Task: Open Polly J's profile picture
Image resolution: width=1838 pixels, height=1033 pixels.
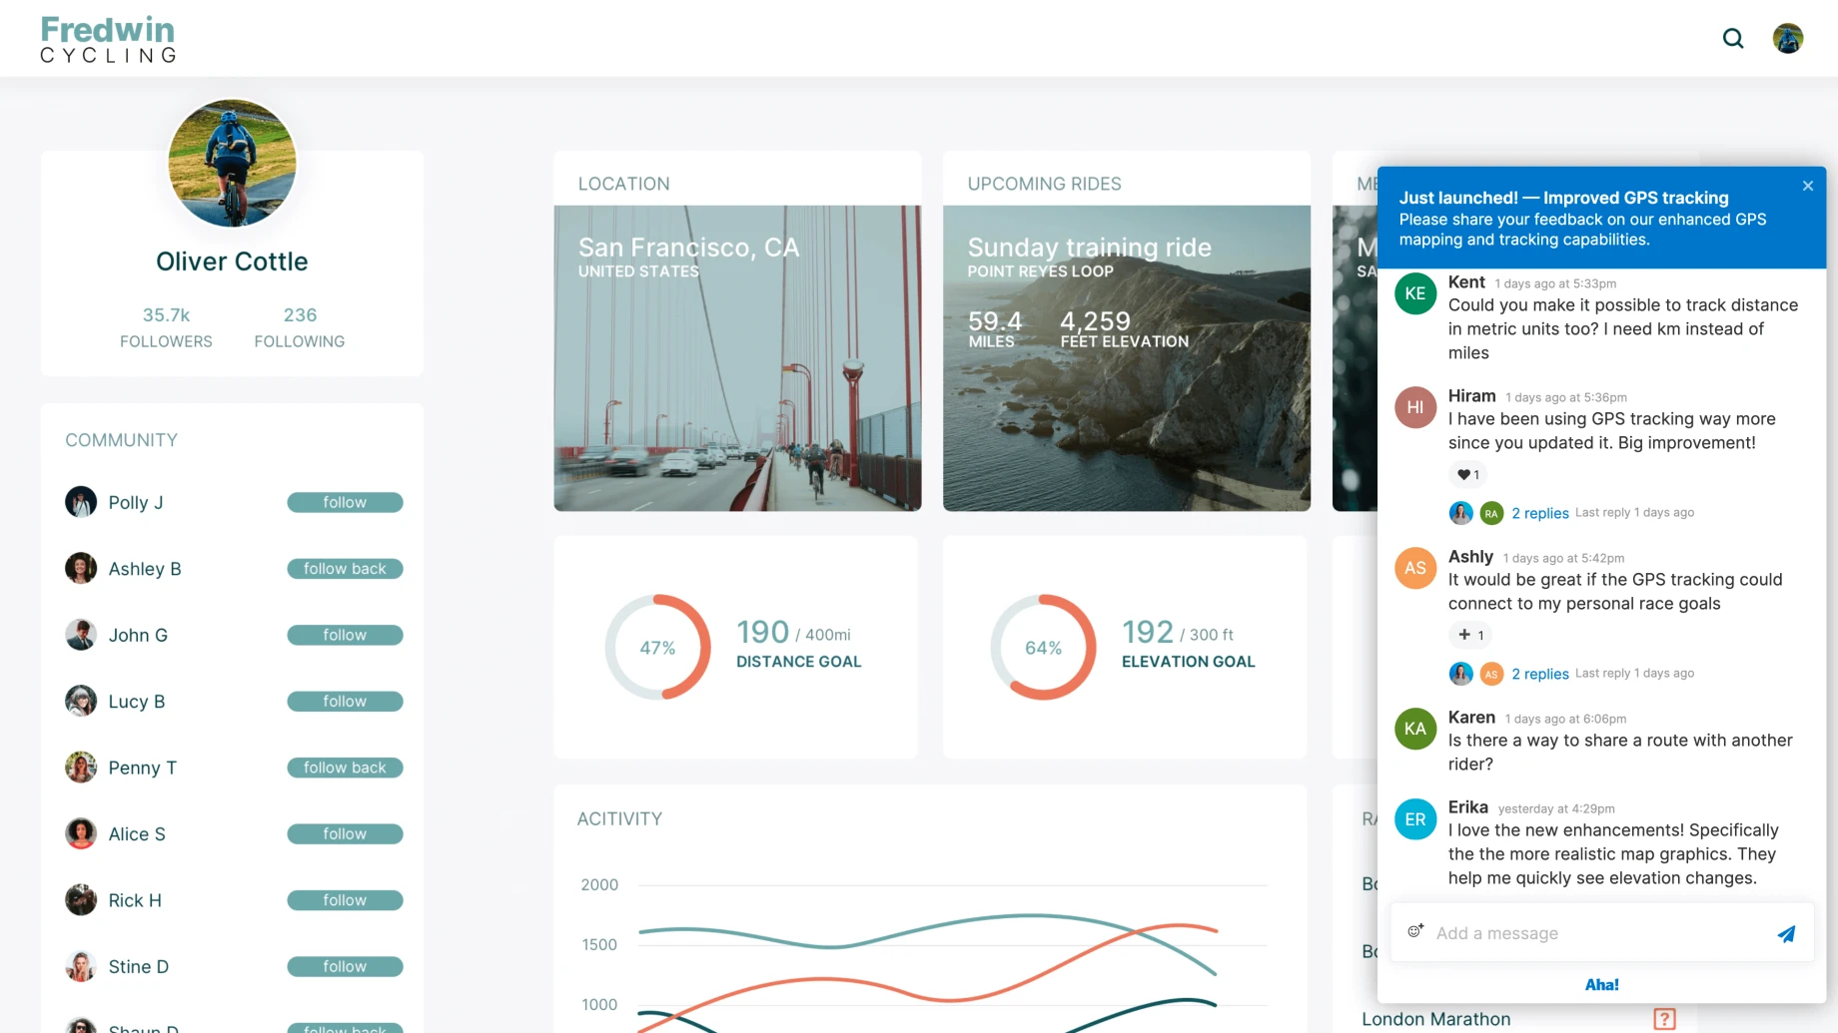Action: point(81,502)
